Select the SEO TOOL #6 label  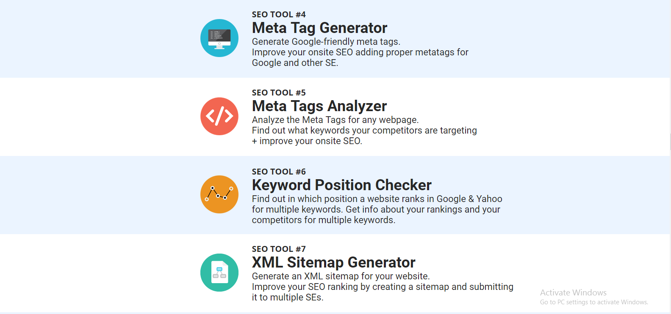tap(279, 172)
